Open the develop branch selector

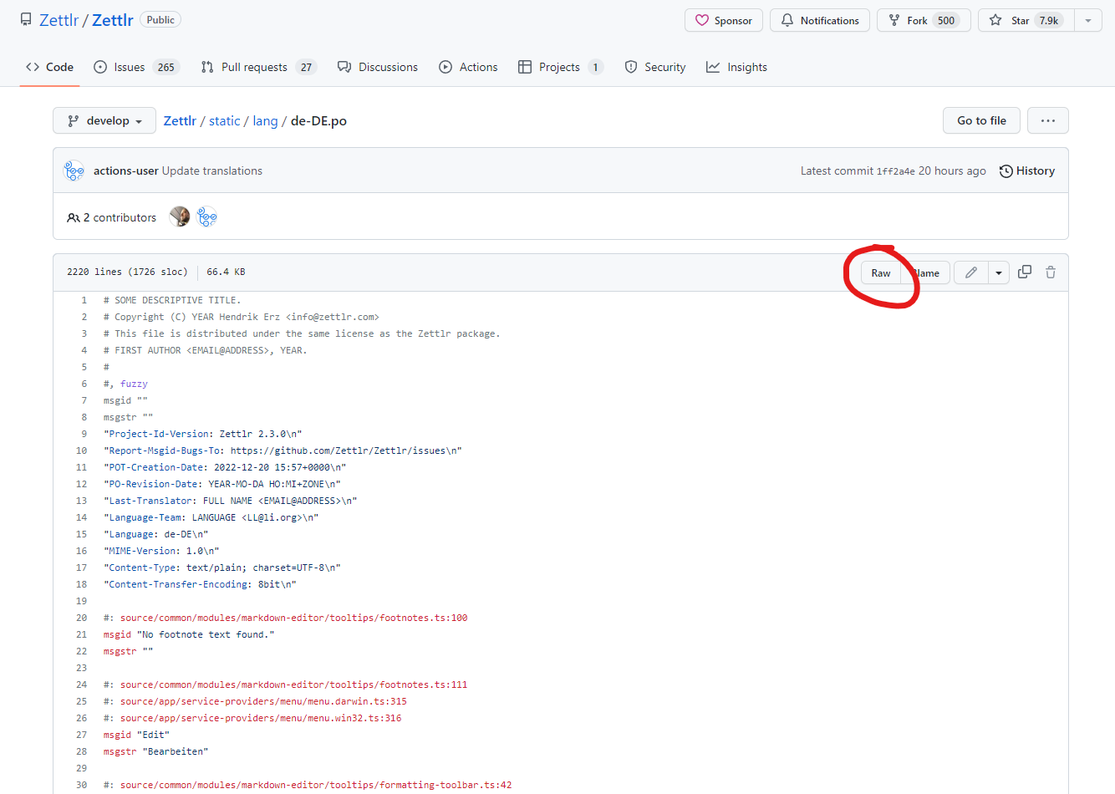104,120
